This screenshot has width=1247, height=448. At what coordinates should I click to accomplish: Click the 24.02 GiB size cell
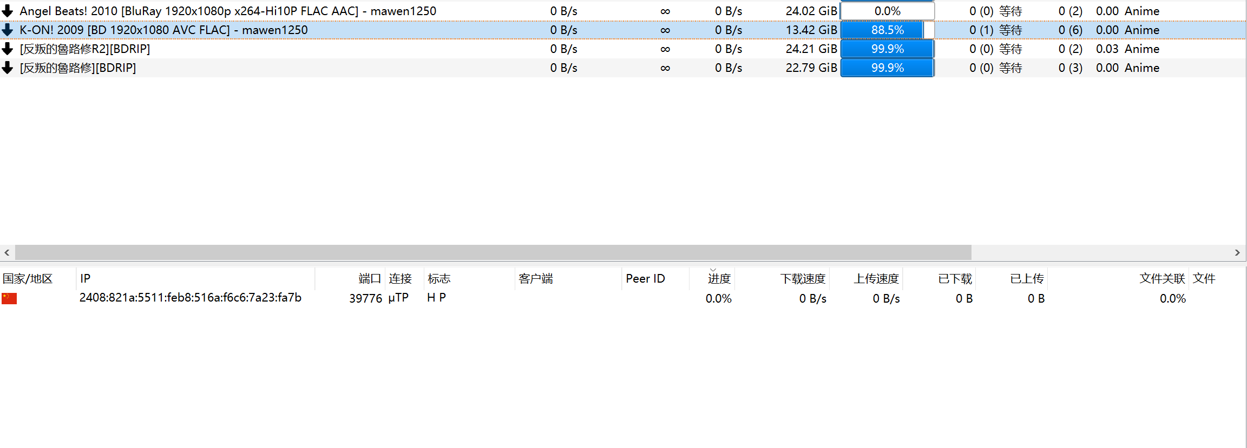(811, 11)
